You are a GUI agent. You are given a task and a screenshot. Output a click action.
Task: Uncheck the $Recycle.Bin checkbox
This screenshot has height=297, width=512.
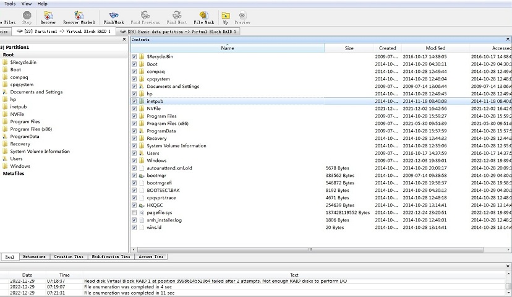[134, 56]
